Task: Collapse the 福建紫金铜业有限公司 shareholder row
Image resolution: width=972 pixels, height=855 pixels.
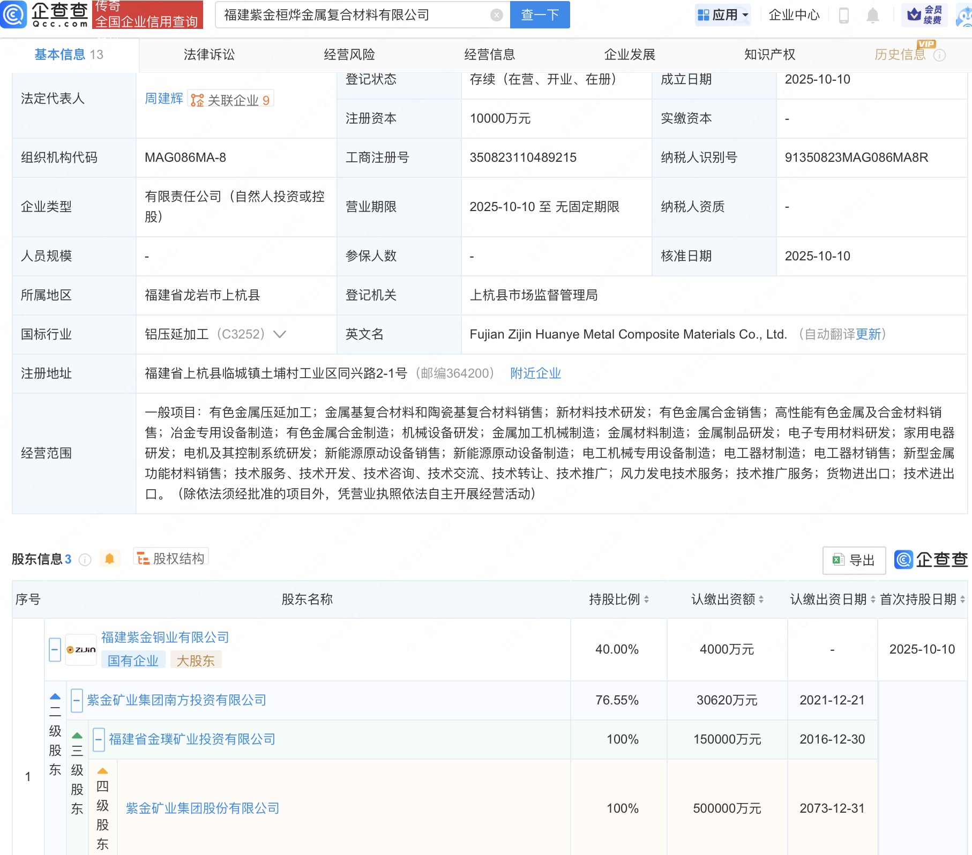Action: pos(55,650)
